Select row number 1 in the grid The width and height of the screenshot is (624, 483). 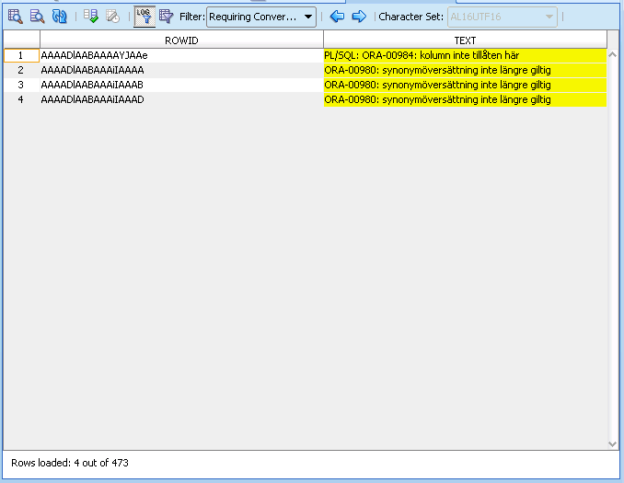point(21,55)
